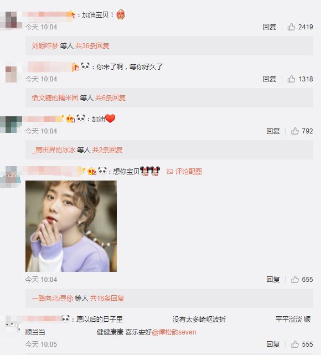Click the crown badge beside 加油 comment
This screenshot has height=355, width=321.
click(x=70, y=119)
